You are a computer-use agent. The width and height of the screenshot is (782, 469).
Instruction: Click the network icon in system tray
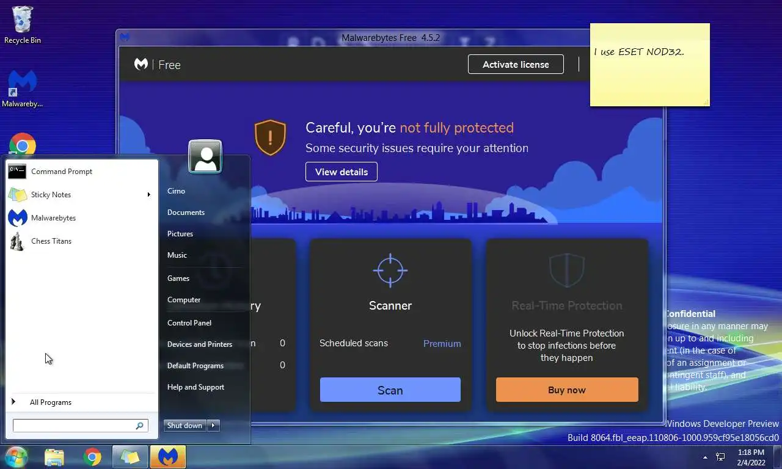click(721, 457)
